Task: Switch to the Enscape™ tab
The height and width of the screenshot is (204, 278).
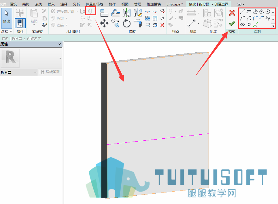Action: pos(175,4)
